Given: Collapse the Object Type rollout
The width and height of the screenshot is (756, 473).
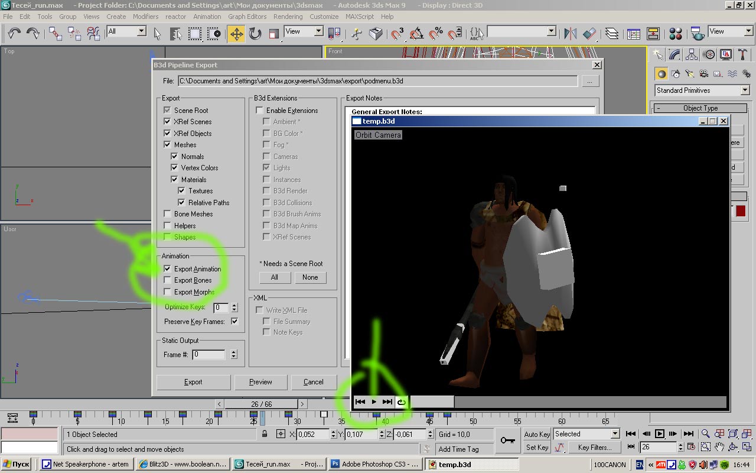Looking at the screenshot, I should [x=700, y=108].
